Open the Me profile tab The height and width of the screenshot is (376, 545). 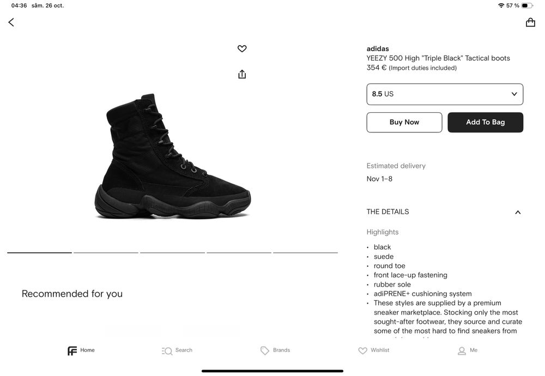(x=468, y=350)
